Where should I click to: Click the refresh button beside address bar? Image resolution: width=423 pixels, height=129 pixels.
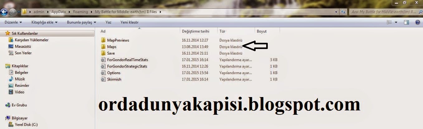(343, 12)
